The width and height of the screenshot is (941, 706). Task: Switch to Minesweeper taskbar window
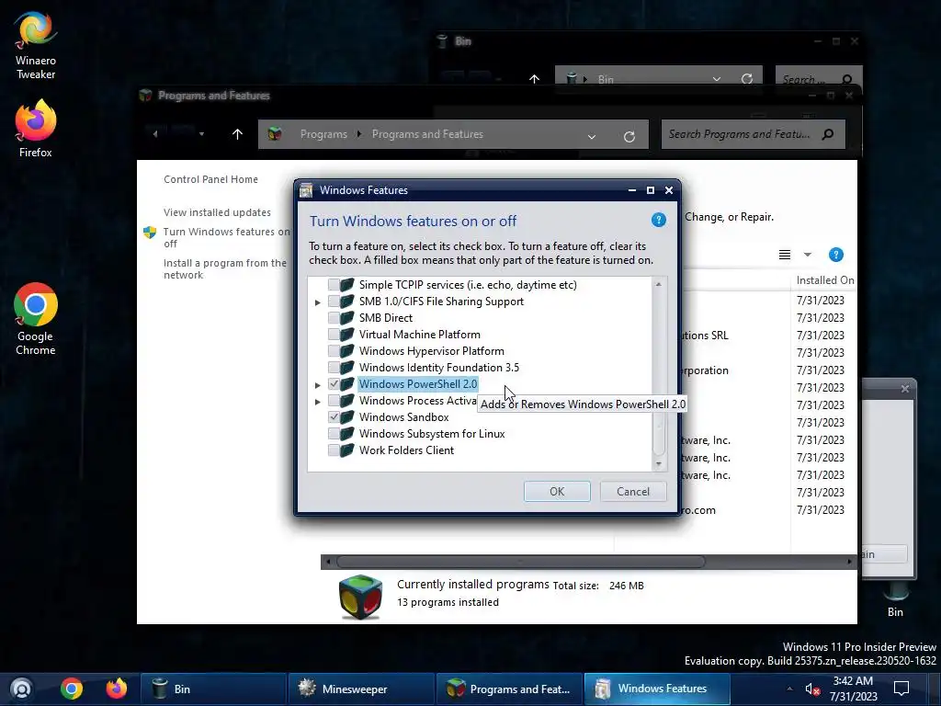click(360, 689)
